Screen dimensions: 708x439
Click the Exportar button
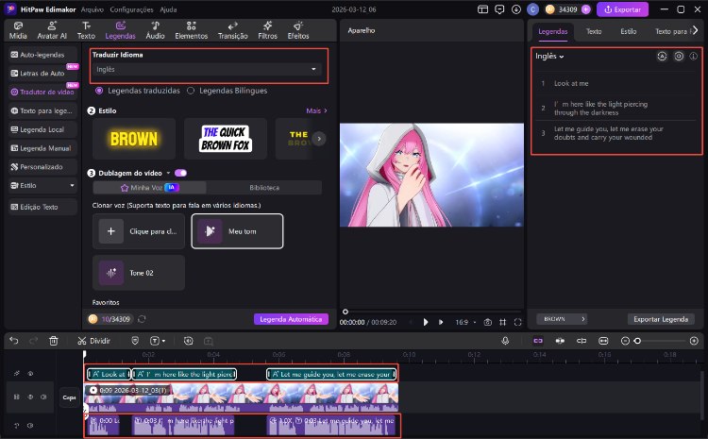[622, 9]
